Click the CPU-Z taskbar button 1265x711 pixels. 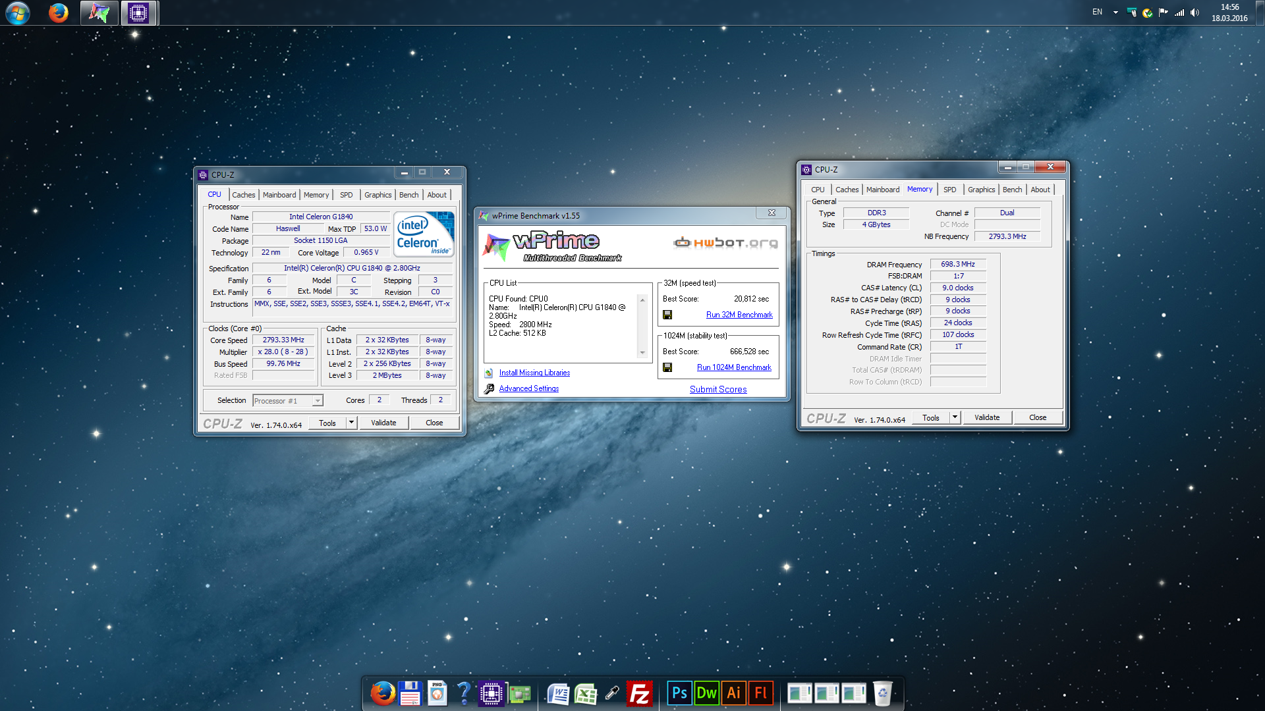click(x=138, y=13)
